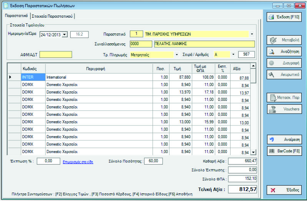Click the Ακυρωτικό stamp icon
The width and height of the screenshot is (307, 201).
(x=272, y=74)
